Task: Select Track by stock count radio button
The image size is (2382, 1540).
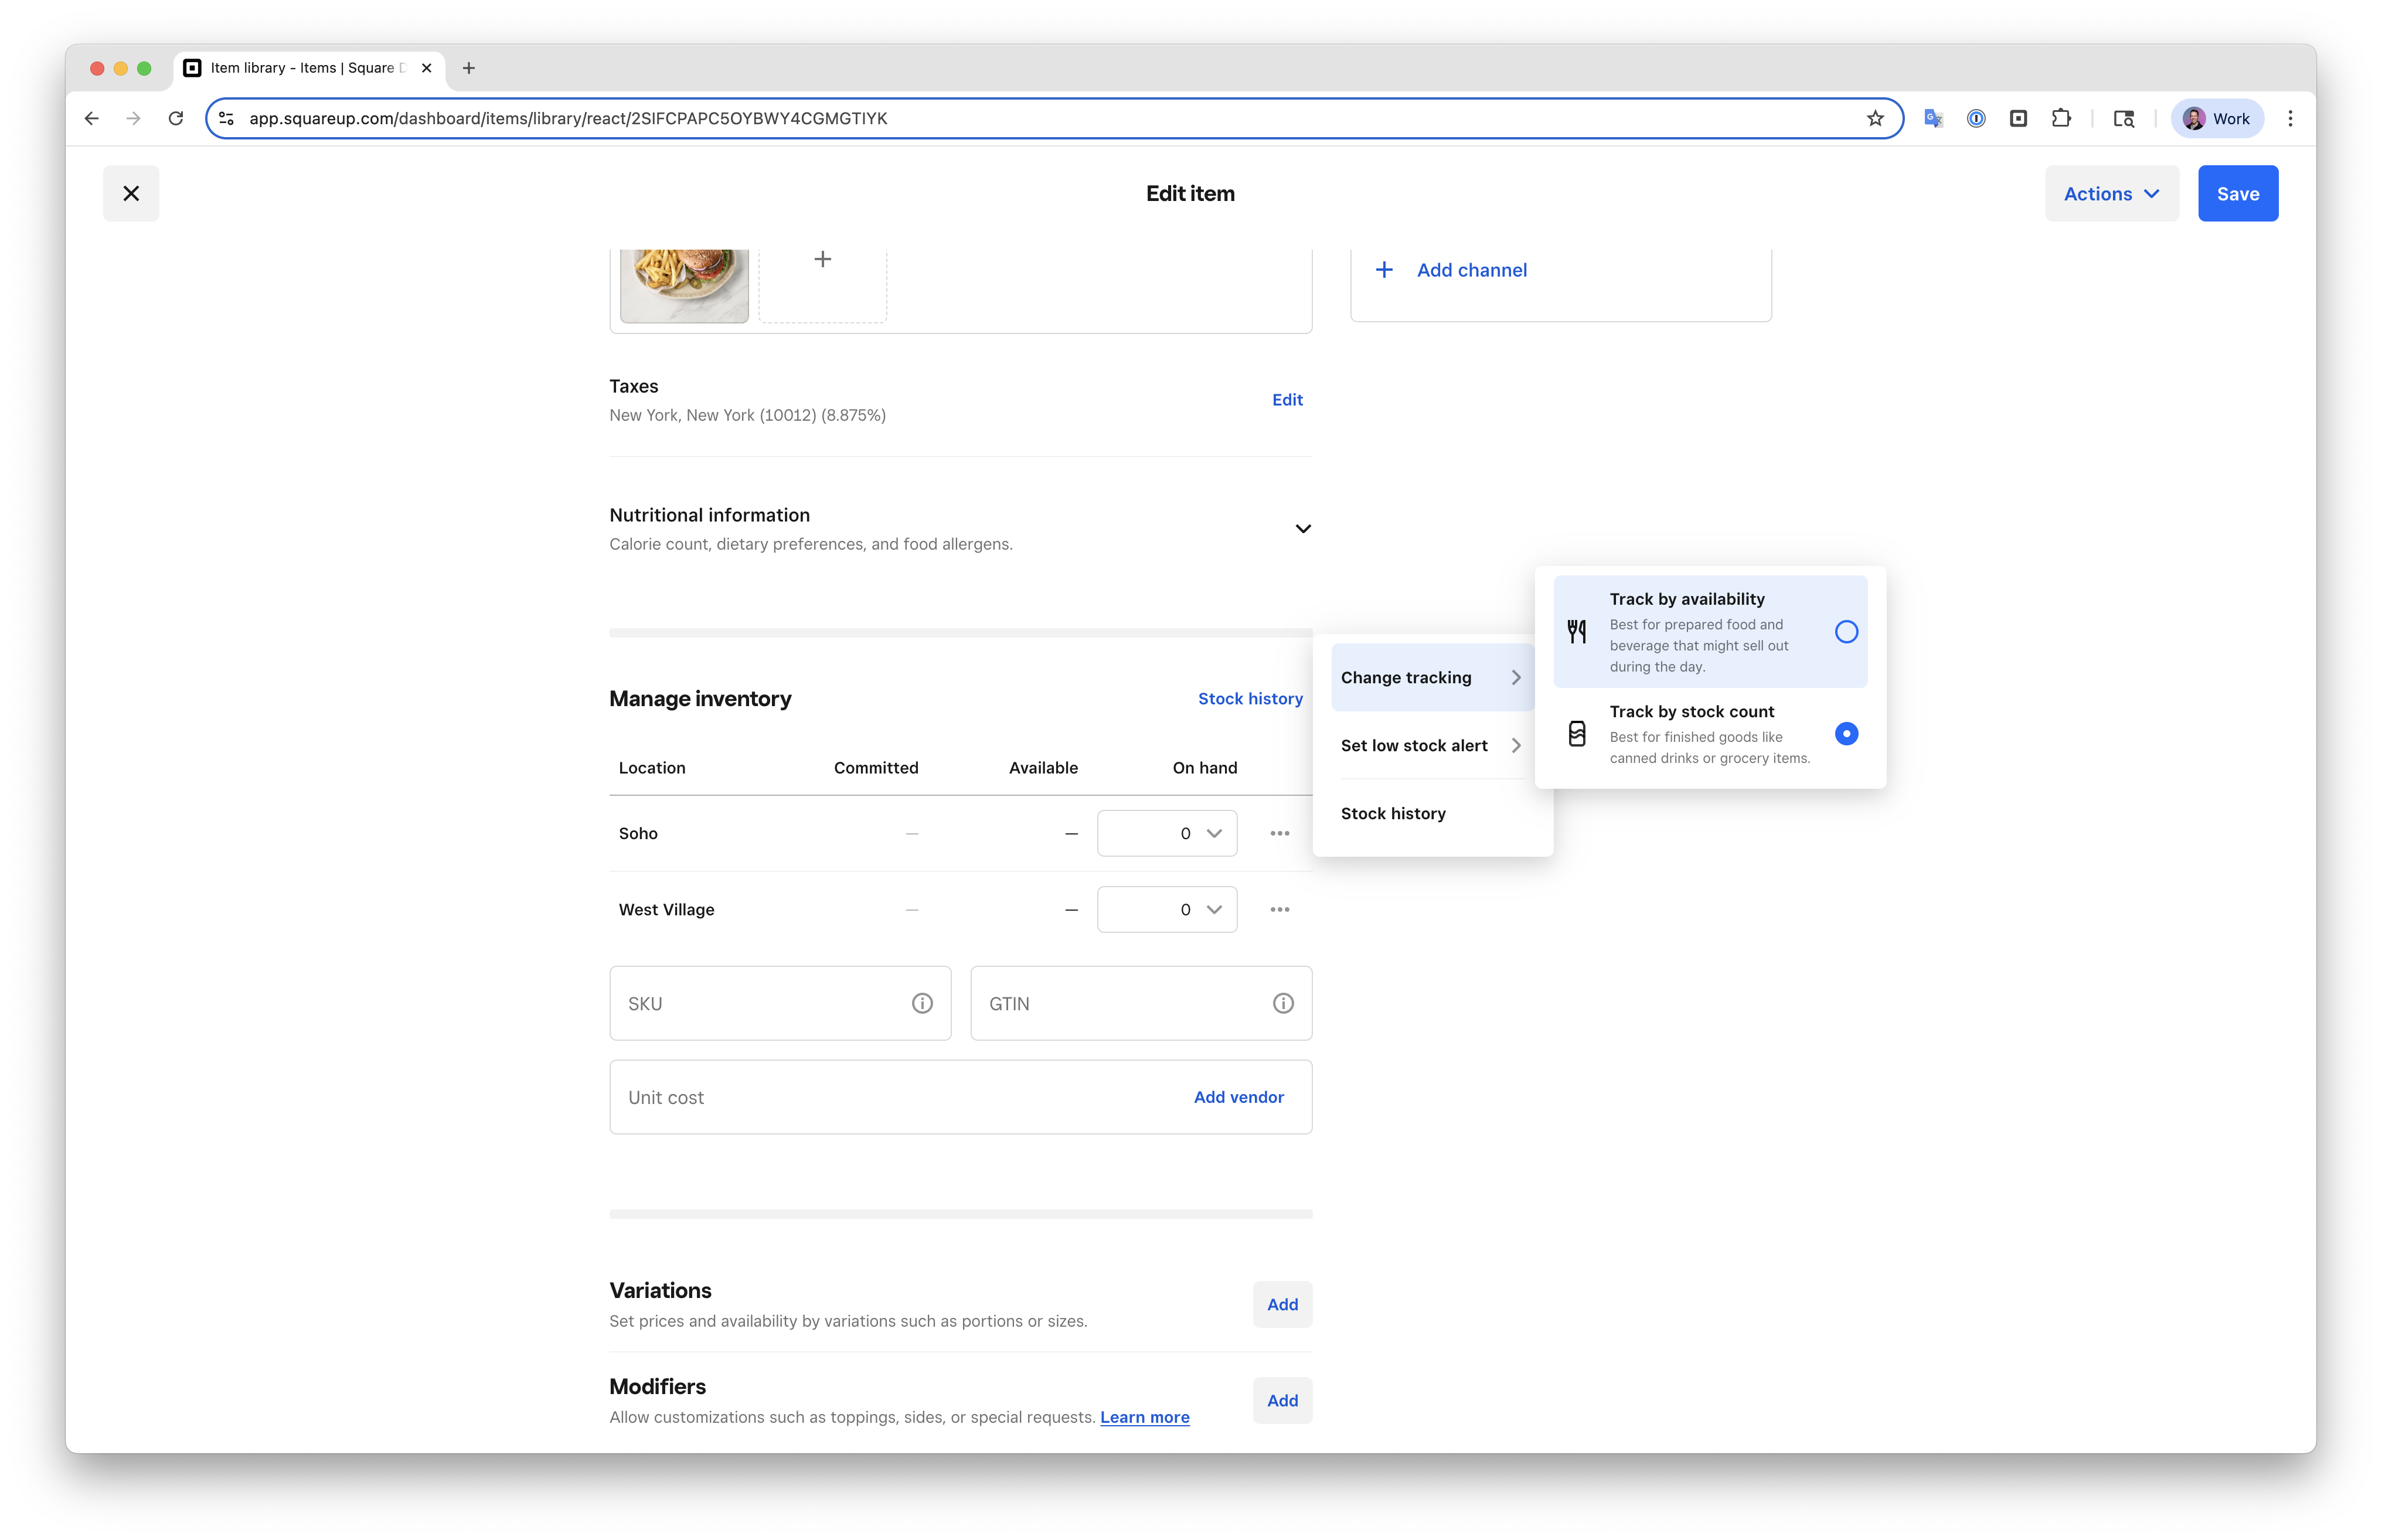Action: click(1846, 734)
